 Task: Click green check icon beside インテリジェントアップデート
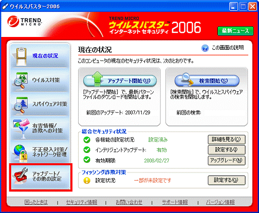87,150
